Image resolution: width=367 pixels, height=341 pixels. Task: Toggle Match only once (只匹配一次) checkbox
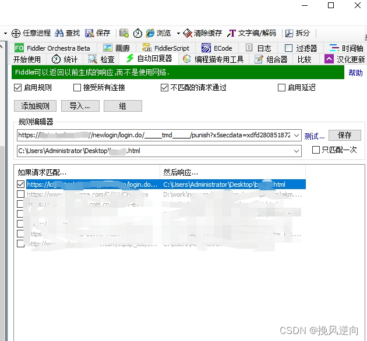(316, 150)
